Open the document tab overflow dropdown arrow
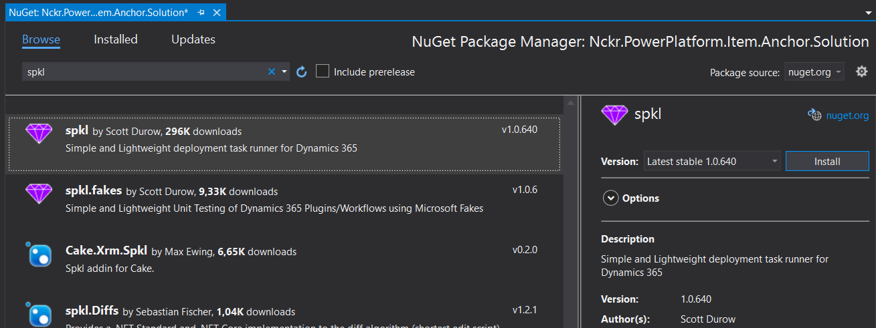Screen dimensions: 876x328 (867, 12)
